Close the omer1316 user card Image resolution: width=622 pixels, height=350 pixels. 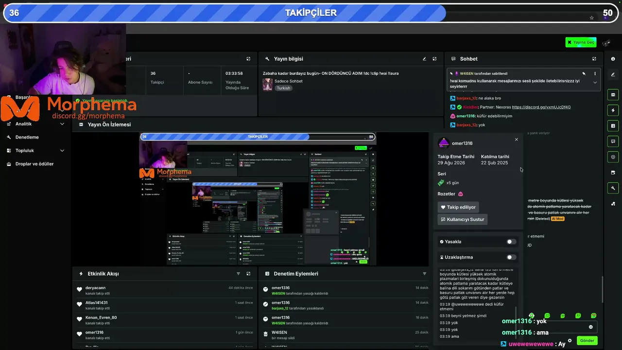[x=516, y=140]
